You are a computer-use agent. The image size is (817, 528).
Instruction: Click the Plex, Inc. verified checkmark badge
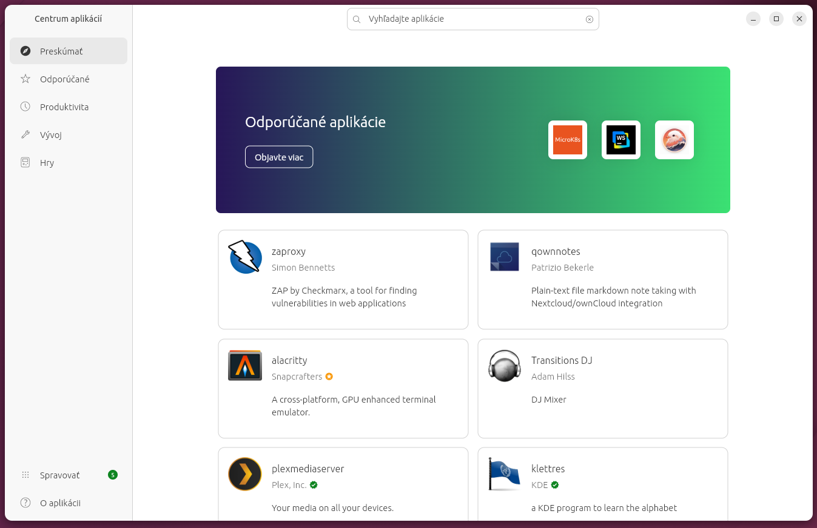tap(314, 485)
